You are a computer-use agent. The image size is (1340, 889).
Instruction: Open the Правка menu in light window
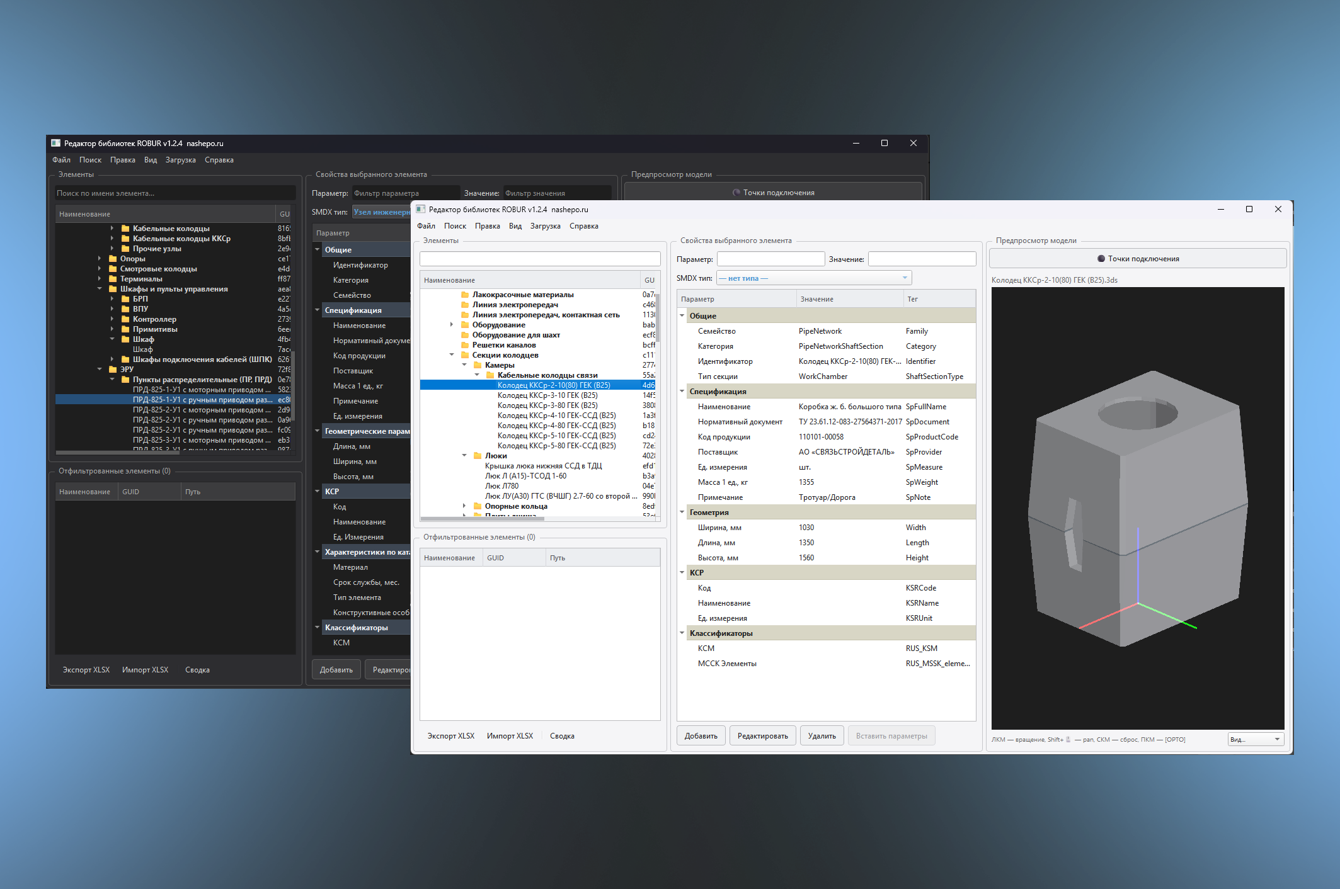(x=487, y=226)
